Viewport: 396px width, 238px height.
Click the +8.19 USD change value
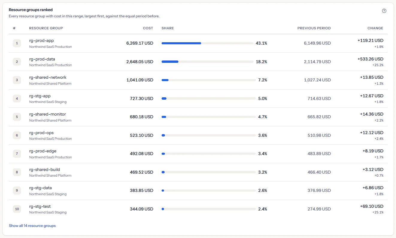(373, 151)
